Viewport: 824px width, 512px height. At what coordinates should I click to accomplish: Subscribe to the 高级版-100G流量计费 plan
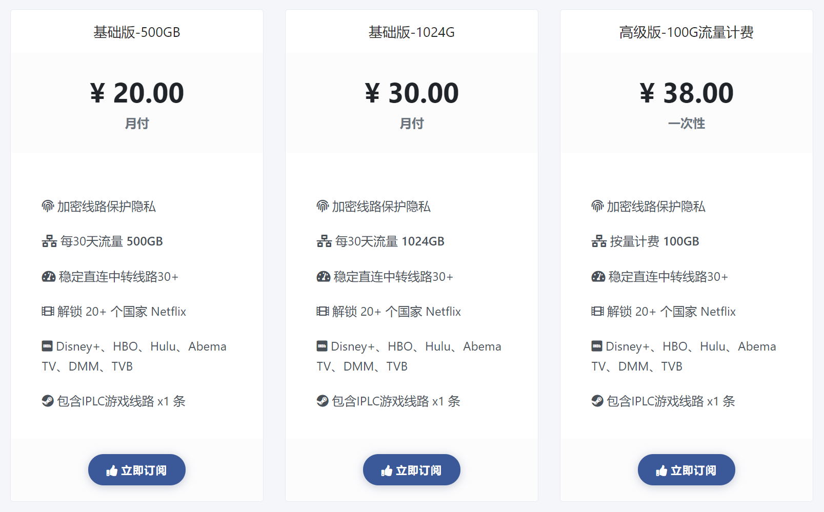click(x=686, y=470)
